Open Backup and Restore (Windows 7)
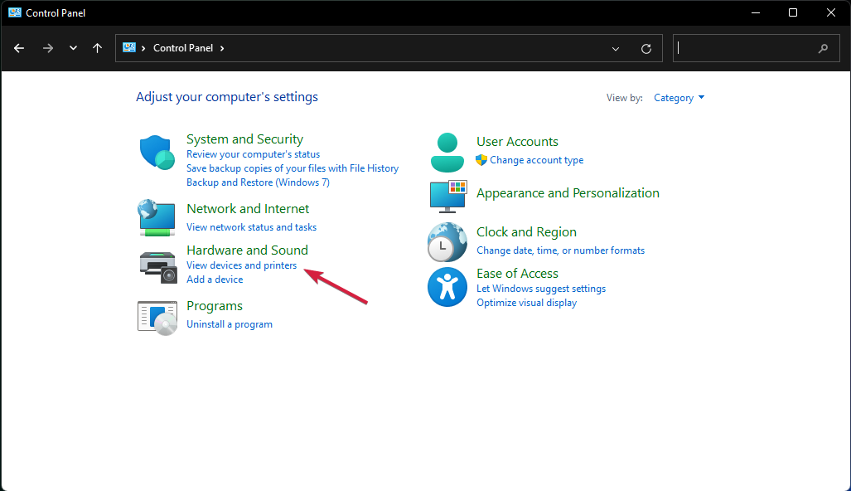Image resolution: width=851 pixels, height=491 pixels. coord(258,182)
